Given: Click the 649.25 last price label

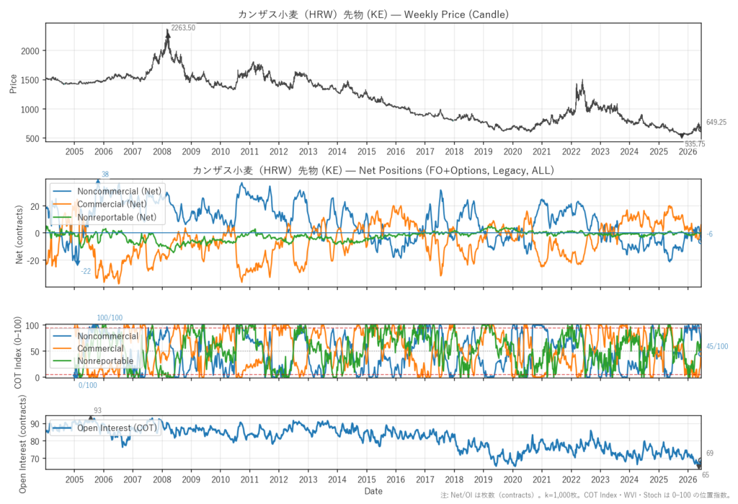Looking at the screenshot, I should [x=716, y=122].
